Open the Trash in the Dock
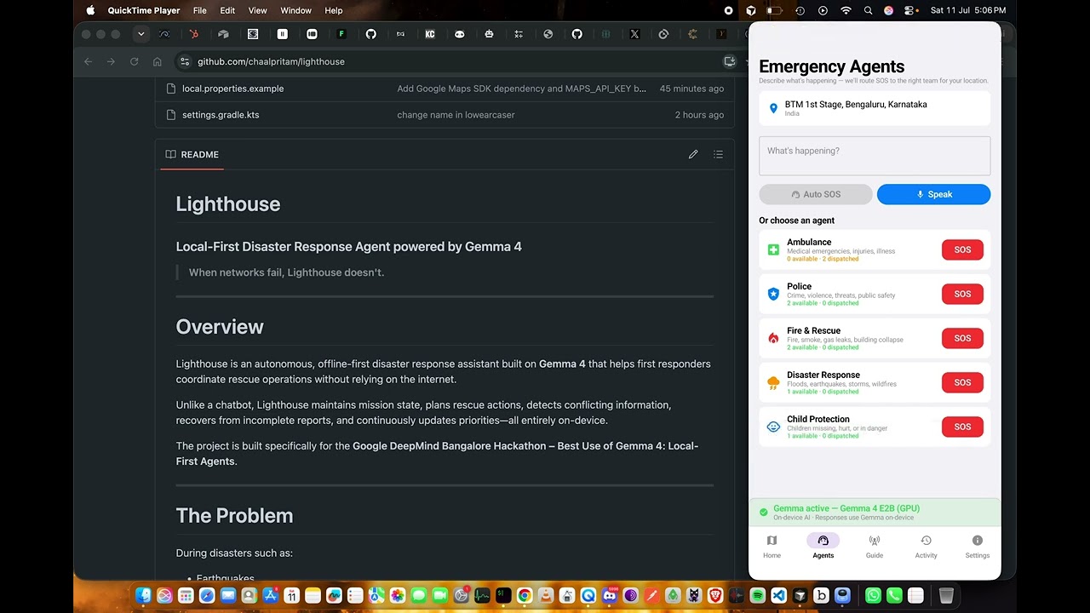1090x613 pixels. (946, 595)
